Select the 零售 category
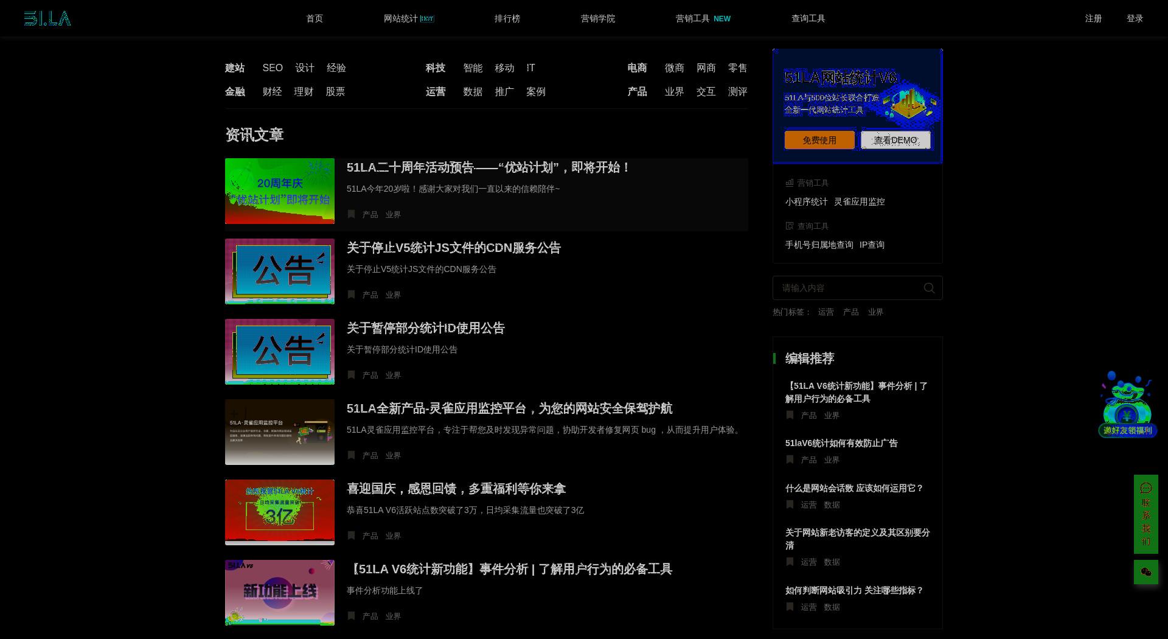Image resolution: width=1168 pixels, height=639 pixels. click(738, 68)
